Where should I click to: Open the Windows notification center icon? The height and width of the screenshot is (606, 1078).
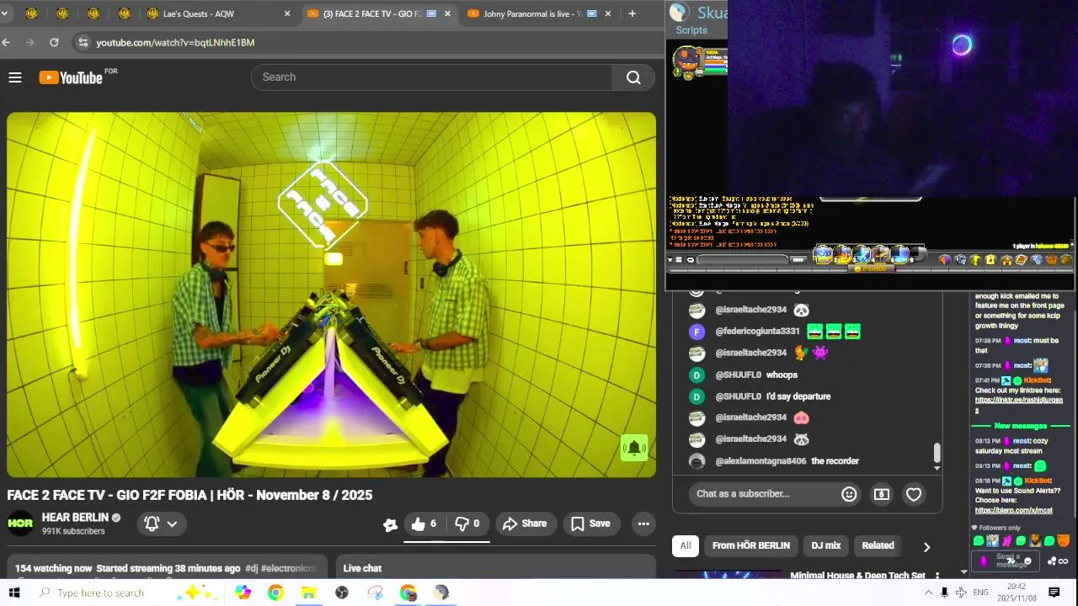(x=1054, y=593)
